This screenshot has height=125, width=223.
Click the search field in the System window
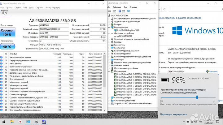tap(195, 9)
